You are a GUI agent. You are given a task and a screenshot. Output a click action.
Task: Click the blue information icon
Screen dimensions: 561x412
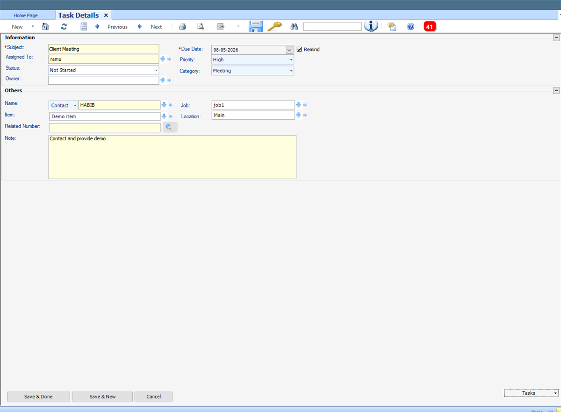click(x=371, y=26)
